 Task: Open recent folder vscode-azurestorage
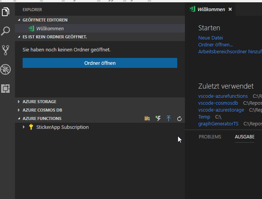(221, 110)
